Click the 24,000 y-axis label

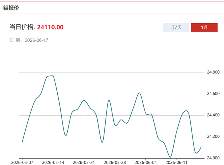pos(213,158)
